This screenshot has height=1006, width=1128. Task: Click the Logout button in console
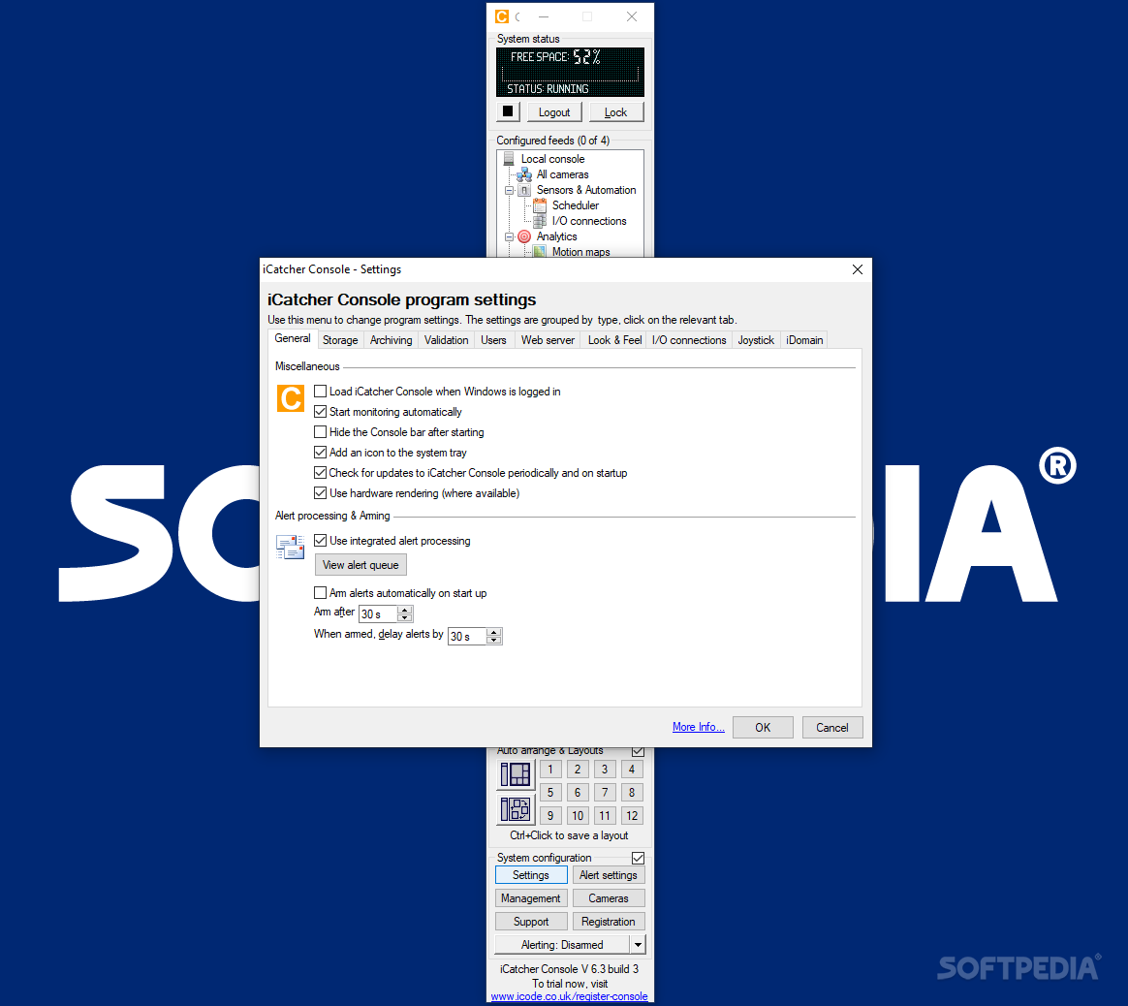tap(554, 112)
